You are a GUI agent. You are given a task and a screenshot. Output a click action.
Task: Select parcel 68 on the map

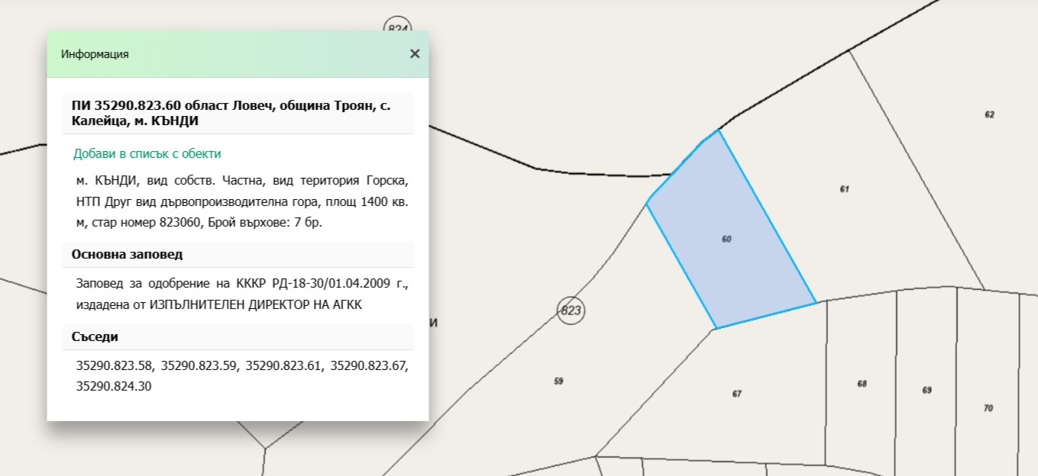click(x=862, y=384)
